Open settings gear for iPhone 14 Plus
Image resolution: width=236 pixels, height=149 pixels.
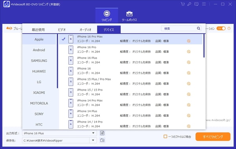tap(188, 116)
